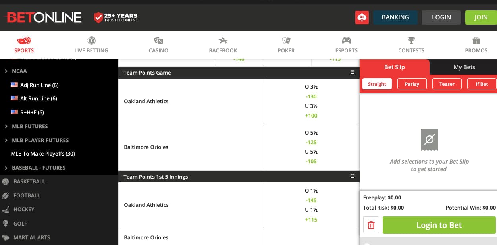Pick Oakland Athletics 1st 5 Innings U 1½ +115
The image size is (497, 245).
[311, 214]
